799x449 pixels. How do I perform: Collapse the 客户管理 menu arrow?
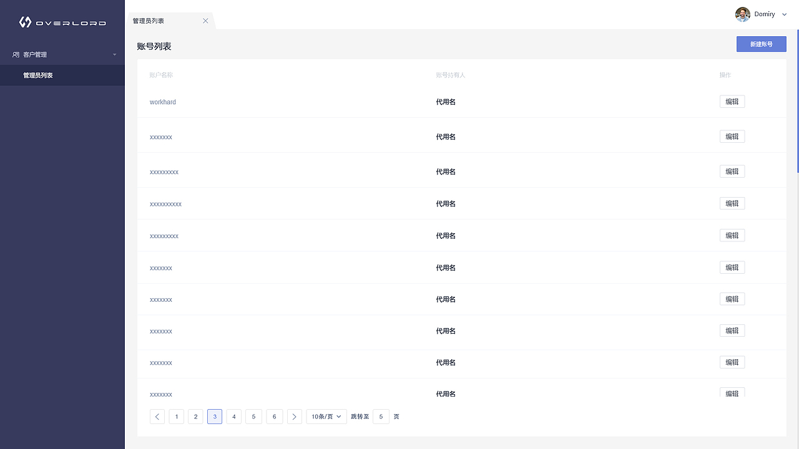[115, 55]
